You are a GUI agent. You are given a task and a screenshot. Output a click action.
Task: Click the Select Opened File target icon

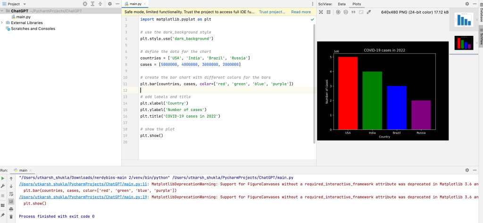point(85,4)
